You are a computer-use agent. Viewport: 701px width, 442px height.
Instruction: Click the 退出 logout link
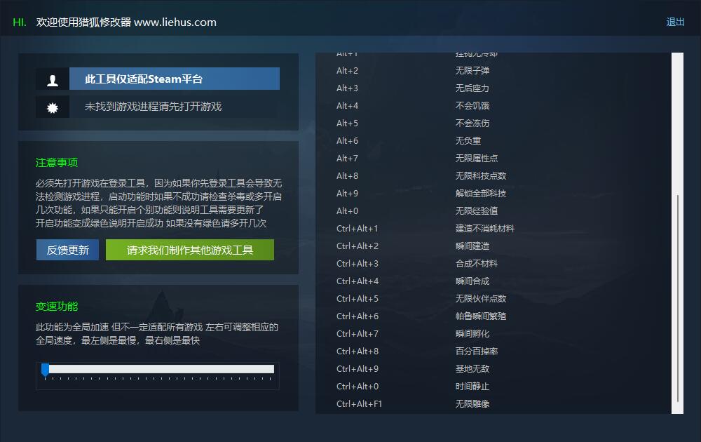(x=675, y=22)
